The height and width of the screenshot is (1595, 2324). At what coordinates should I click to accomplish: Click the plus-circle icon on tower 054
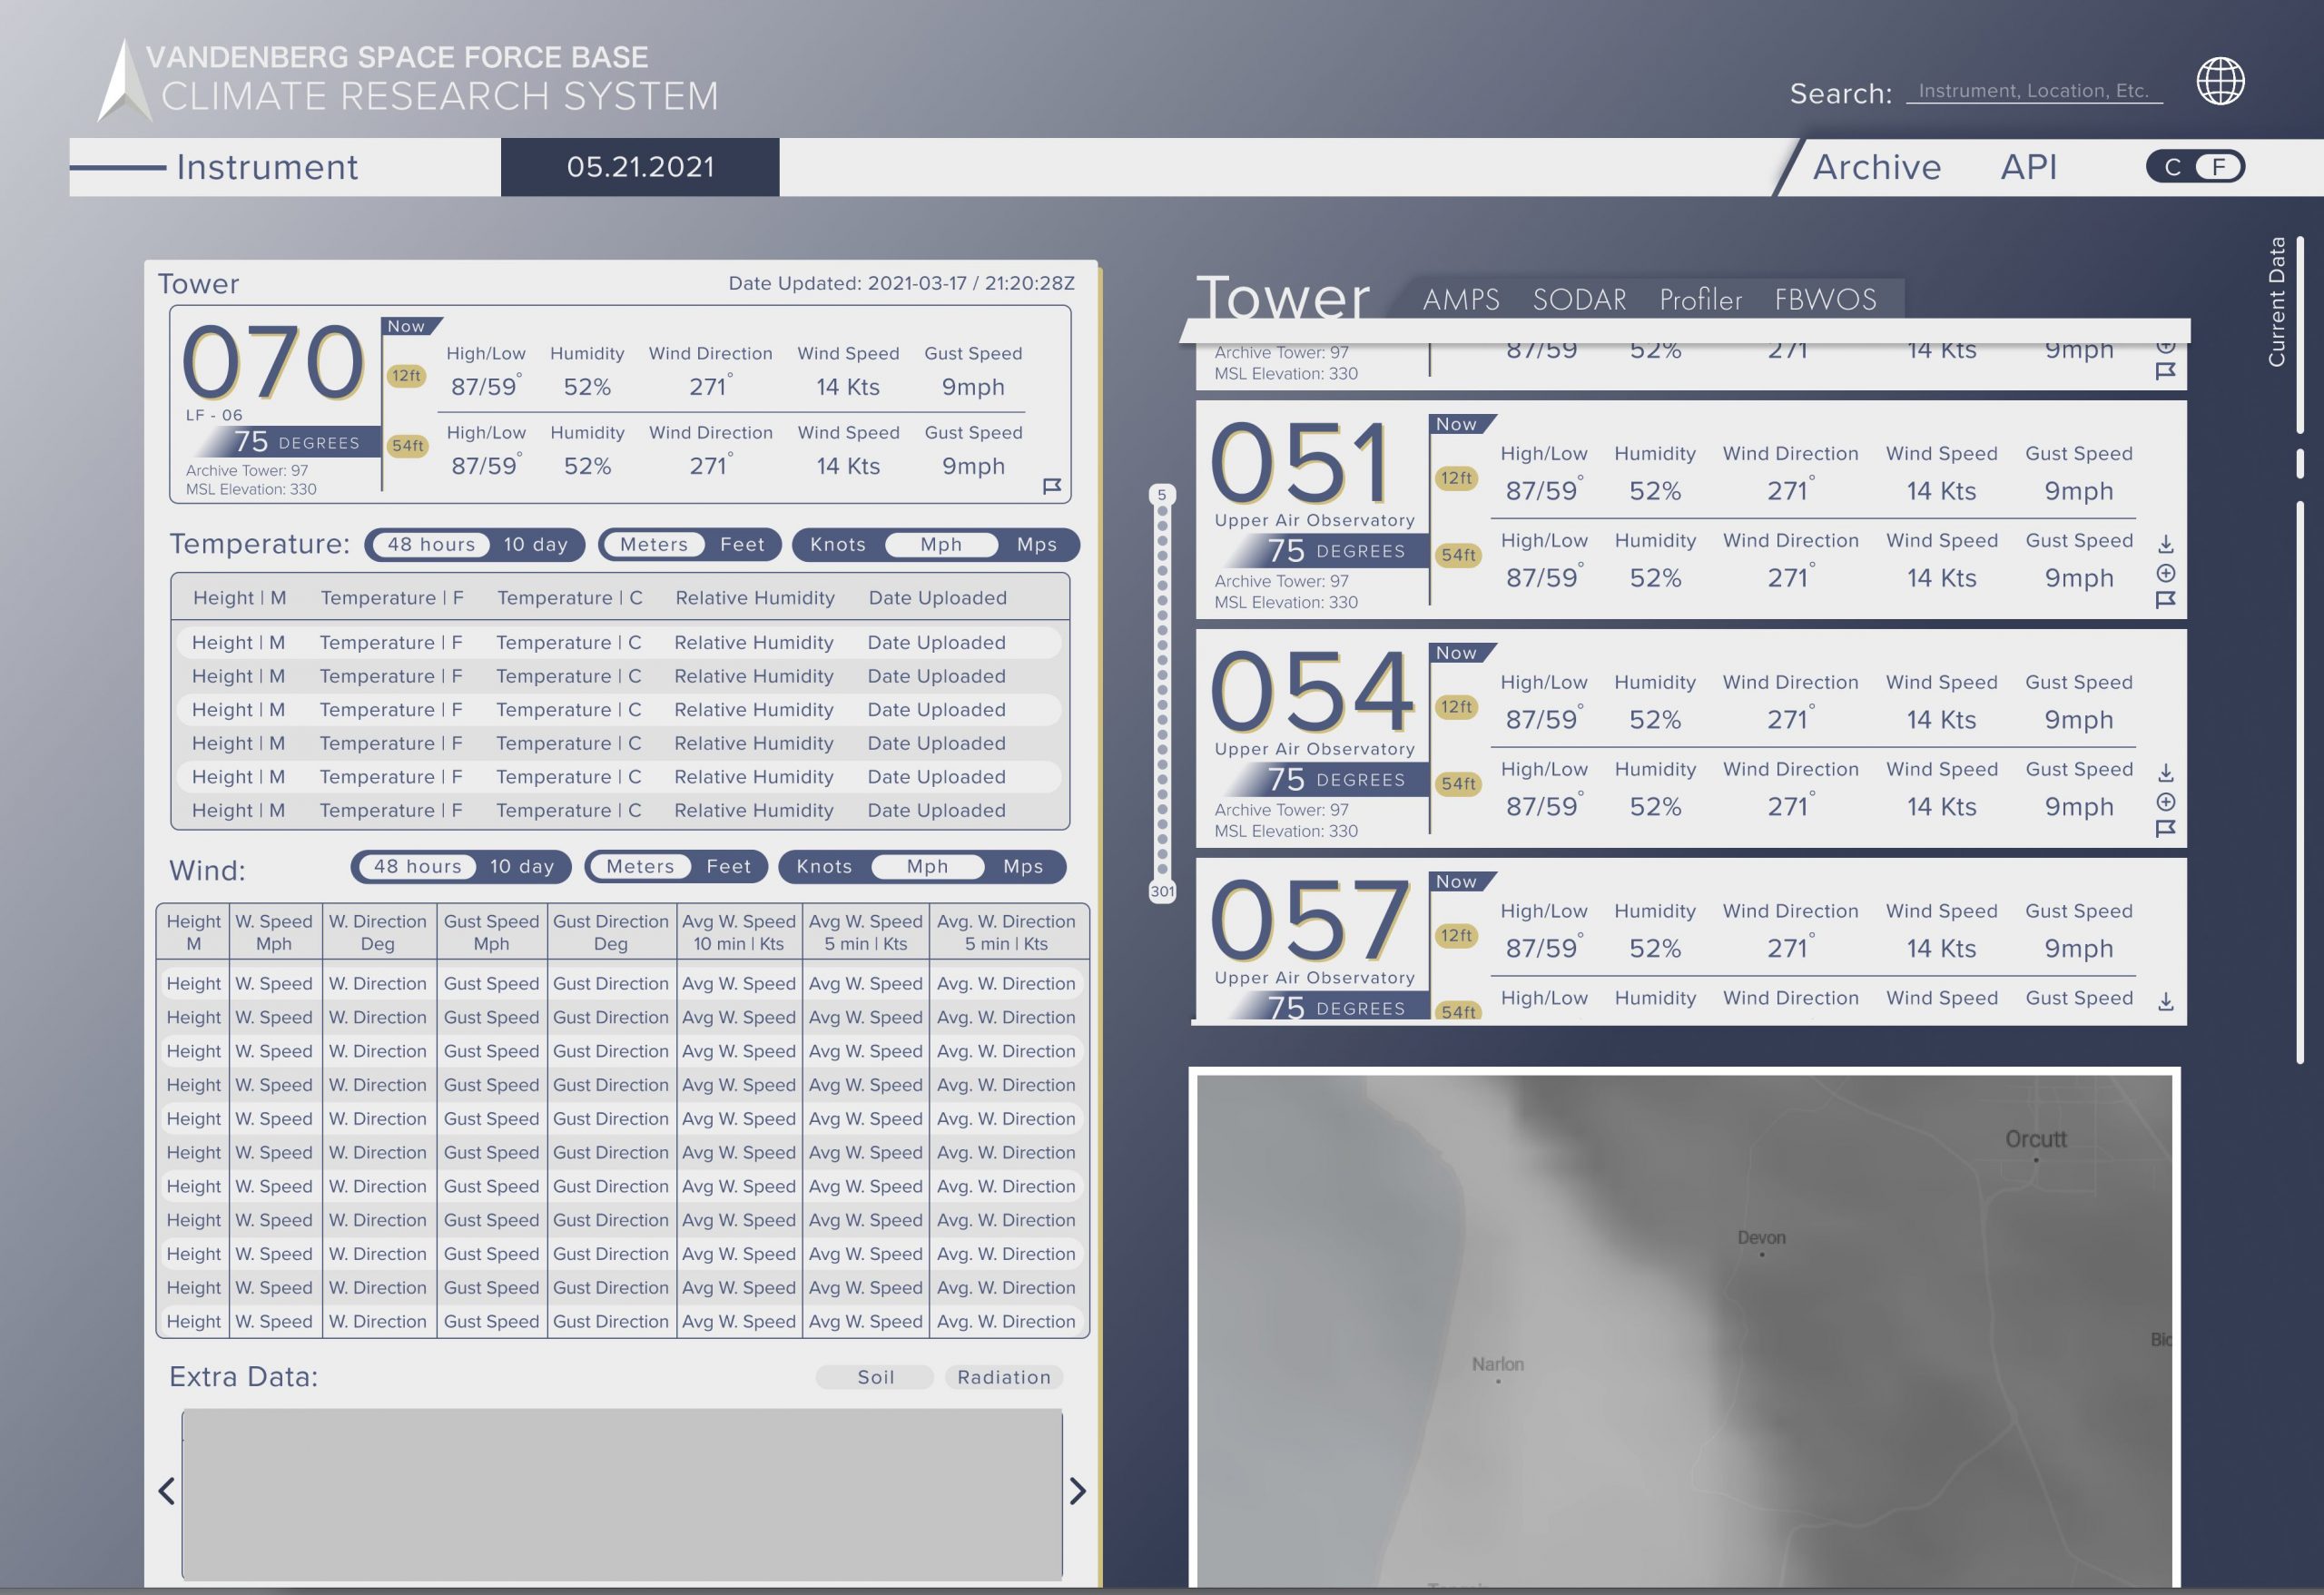coord(2165,802)
